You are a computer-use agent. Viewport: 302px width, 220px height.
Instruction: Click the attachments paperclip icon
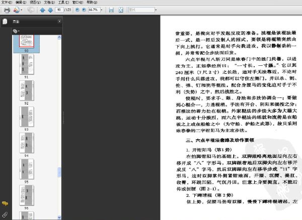point(5,214)
